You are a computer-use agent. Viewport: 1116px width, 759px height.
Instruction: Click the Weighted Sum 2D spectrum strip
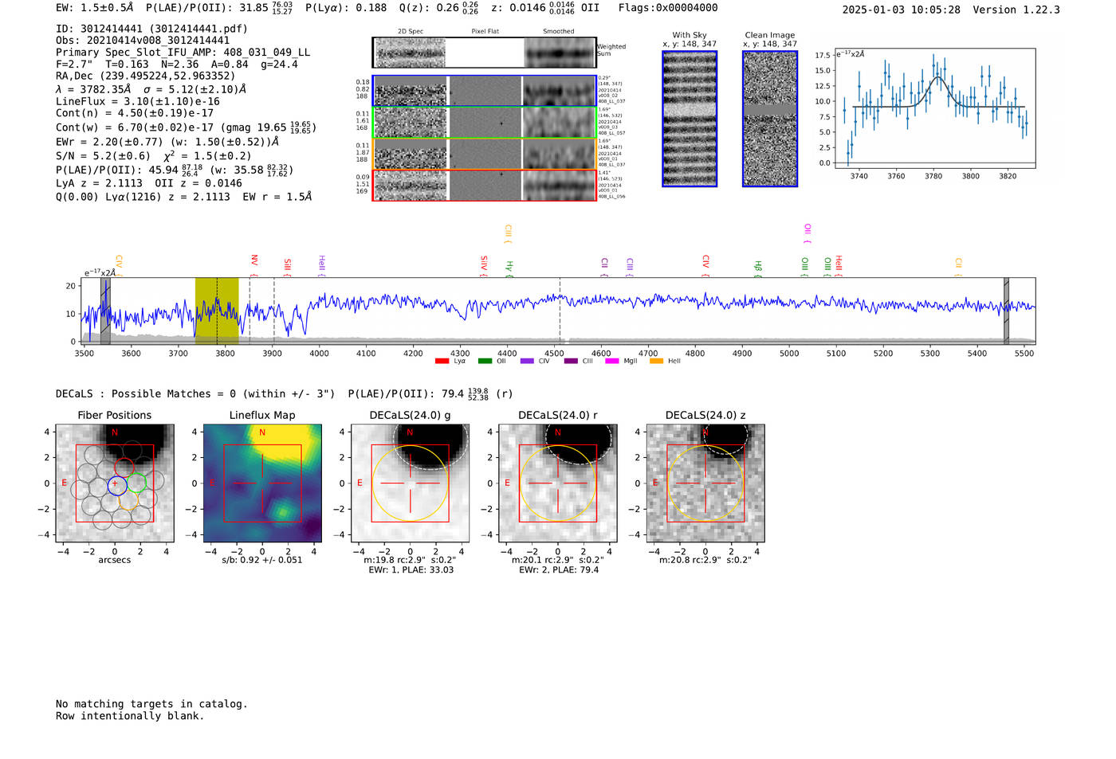click(x=485, y=53)
